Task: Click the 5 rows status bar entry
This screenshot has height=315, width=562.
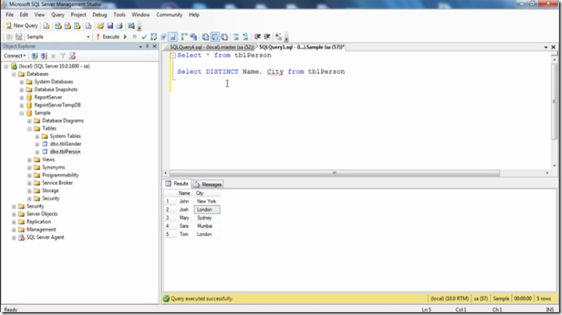Action: [x=544, y=299]
